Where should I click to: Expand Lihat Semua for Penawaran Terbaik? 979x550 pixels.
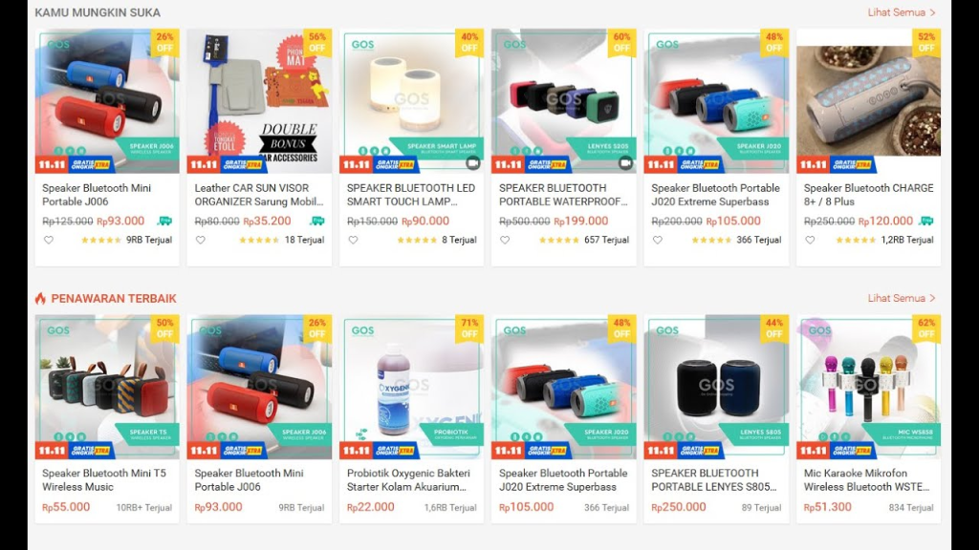pos(902,298)
